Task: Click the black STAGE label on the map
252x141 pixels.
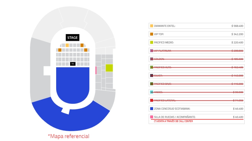Action: 72,38
